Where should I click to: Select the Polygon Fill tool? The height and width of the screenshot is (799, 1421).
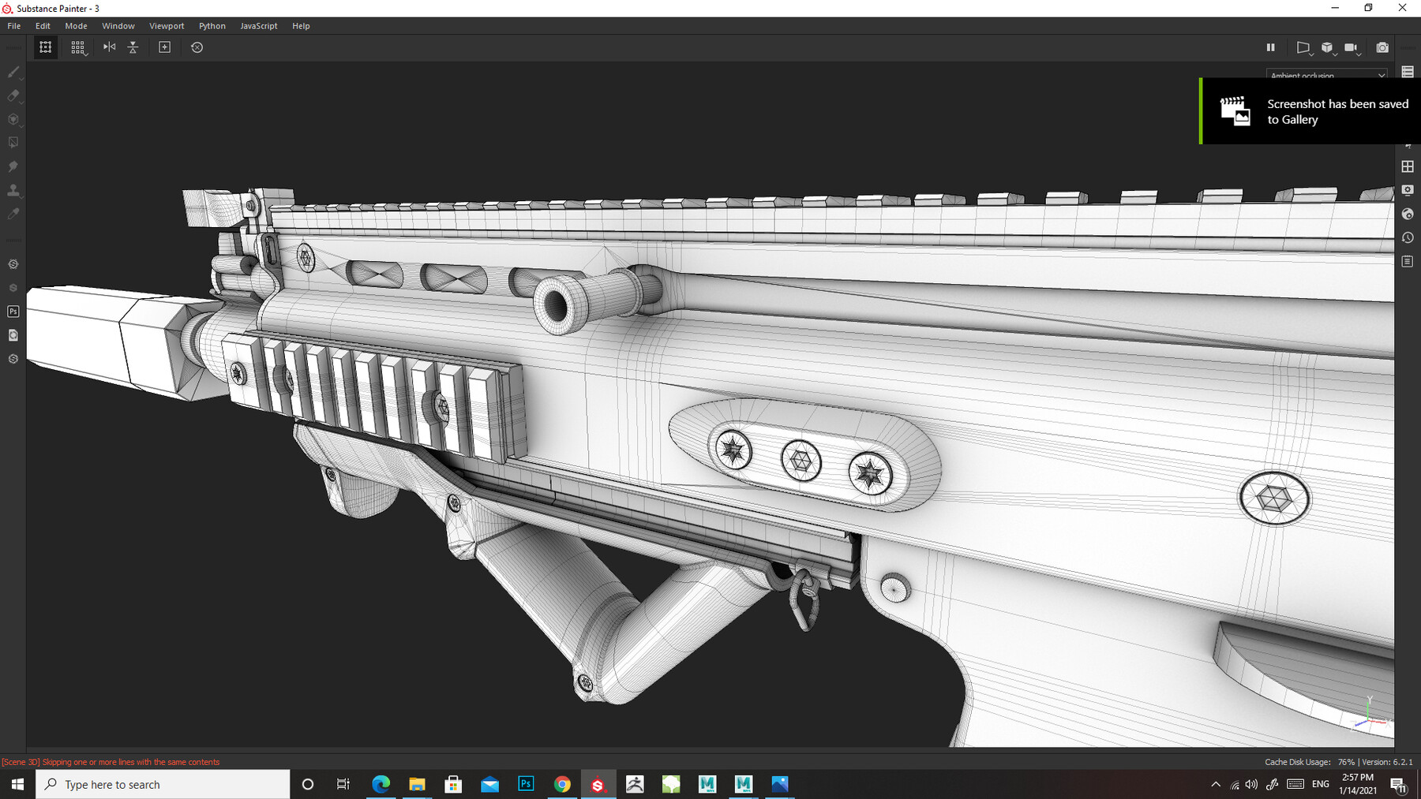click(x=13, y=142)
